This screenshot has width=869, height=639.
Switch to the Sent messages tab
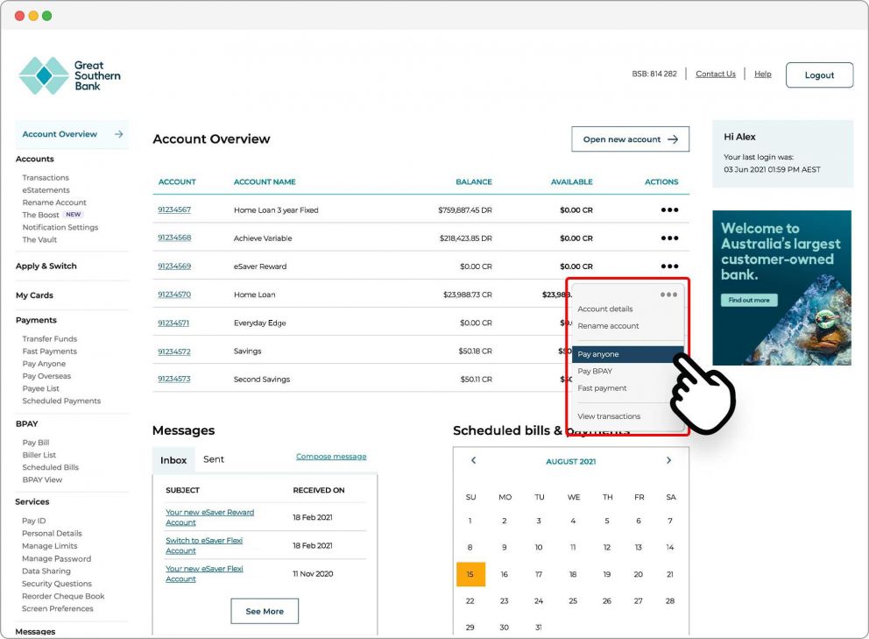tap(214, 459)
